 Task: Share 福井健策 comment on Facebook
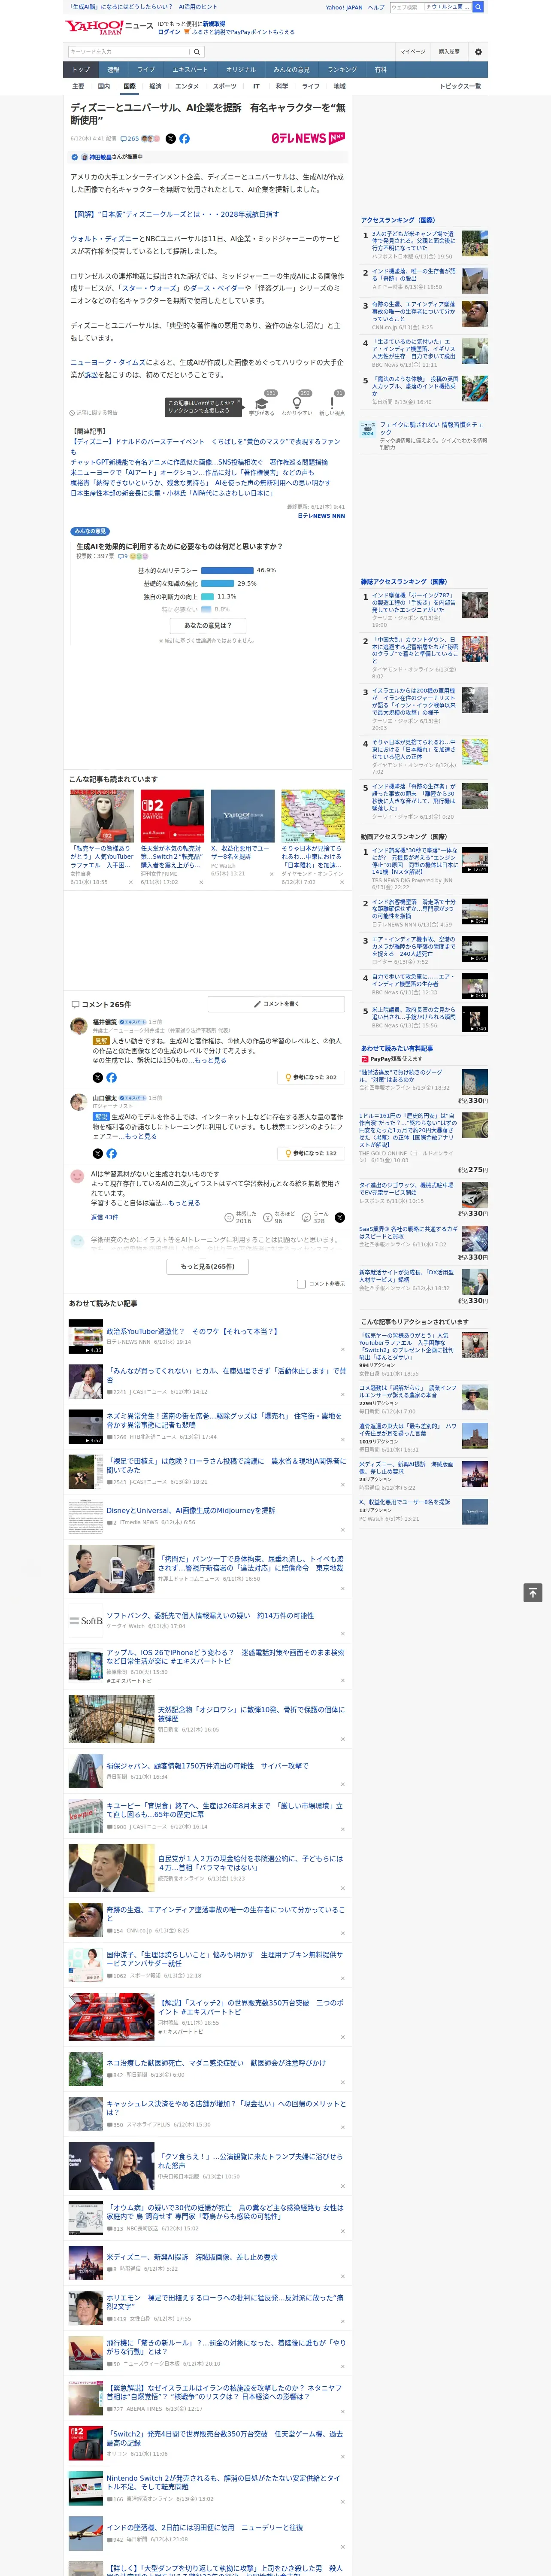111,1077
